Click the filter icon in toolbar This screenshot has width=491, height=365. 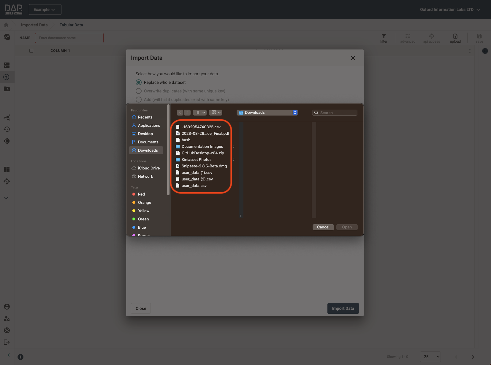[384, 38]
